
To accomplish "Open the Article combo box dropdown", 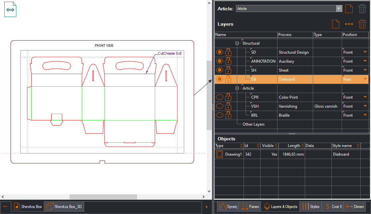I will click(339, 8).
